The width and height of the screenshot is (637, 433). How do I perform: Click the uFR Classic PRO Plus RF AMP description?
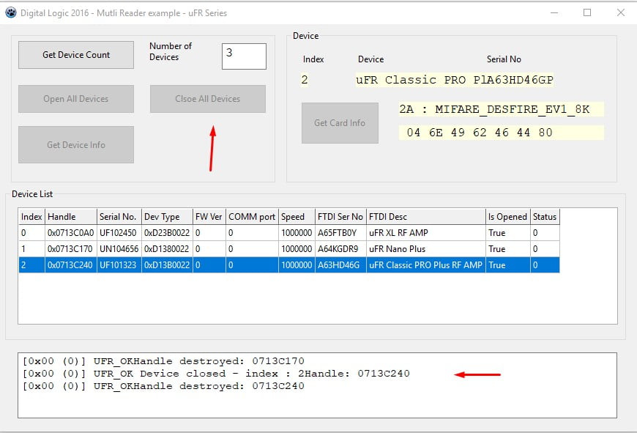click(x=425, y=265)
